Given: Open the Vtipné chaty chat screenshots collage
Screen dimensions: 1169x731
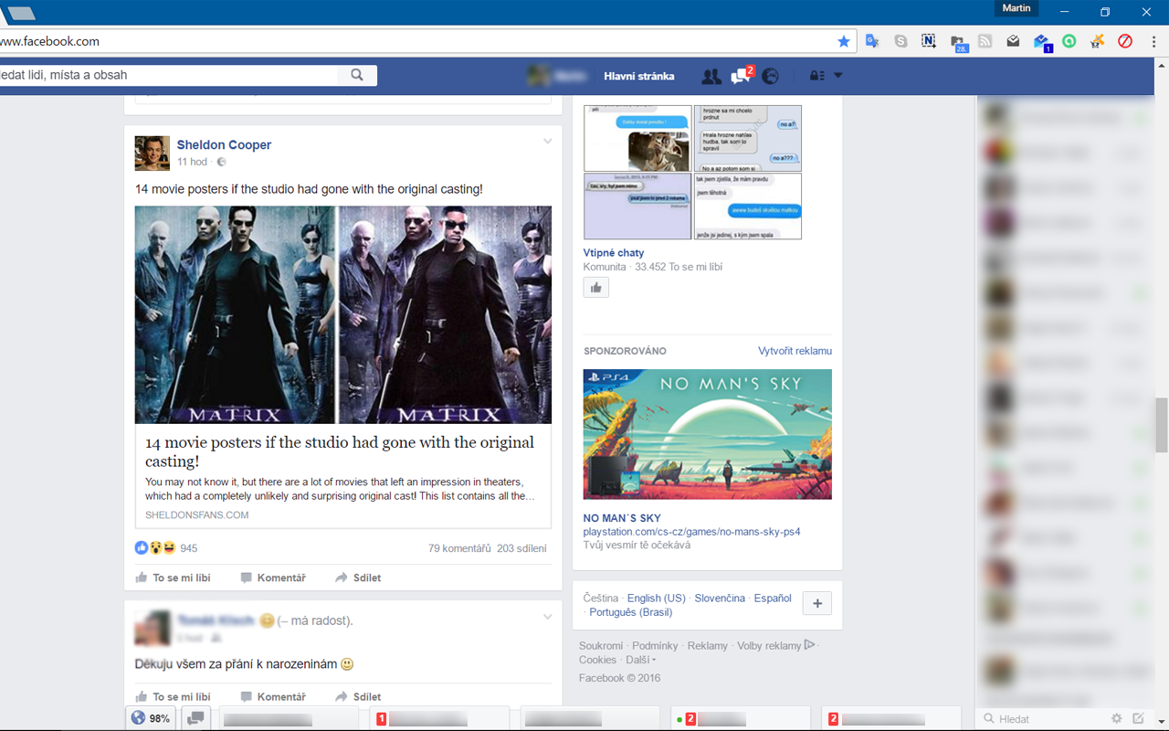Looking at the screenshot, I should (x=692, y=172).
